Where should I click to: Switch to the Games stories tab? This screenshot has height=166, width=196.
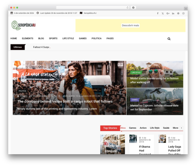click(132, 128)
